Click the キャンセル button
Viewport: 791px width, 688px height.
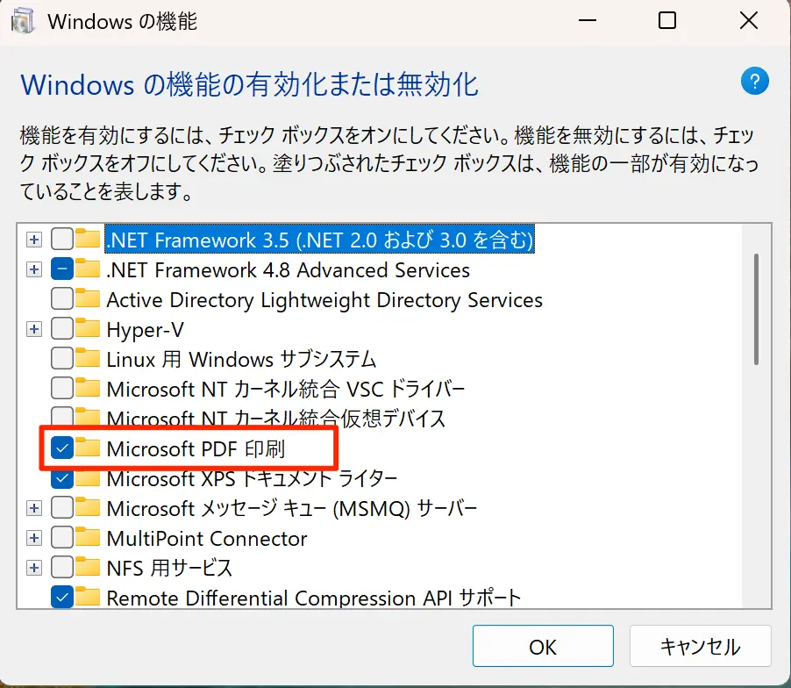coord(700,646)
